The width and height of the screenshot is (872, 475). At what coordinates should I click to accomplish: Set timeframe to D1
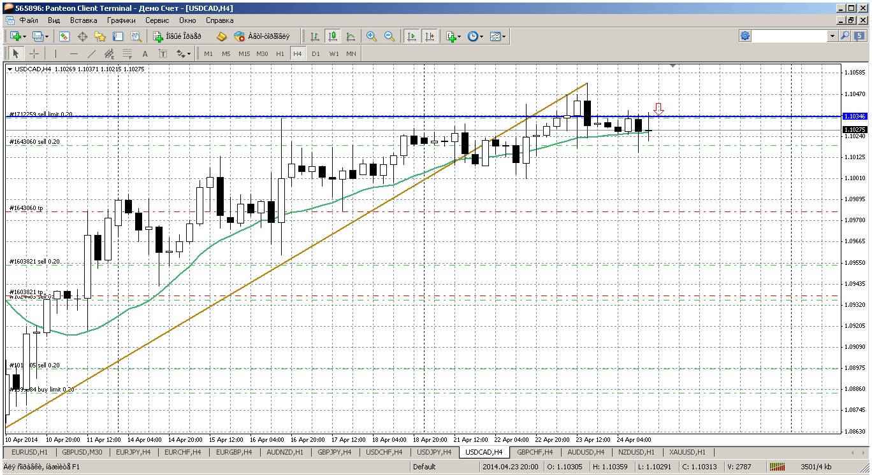pyautogui.click(x=316, y=54)
